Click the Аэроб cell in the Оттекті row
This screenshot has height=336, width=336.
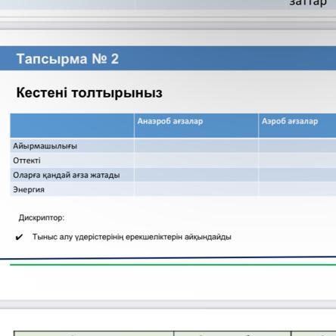coord(297,160)
